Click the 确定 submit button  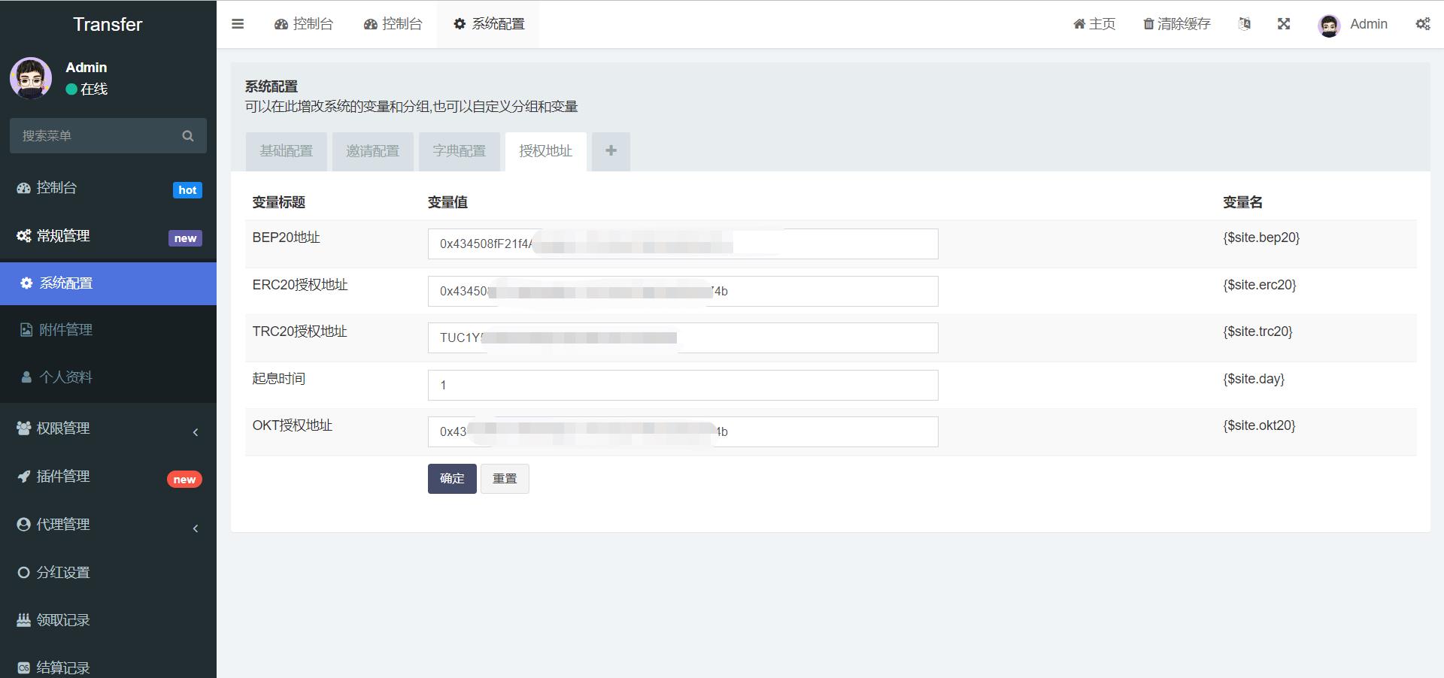click(x=452, y=479)
